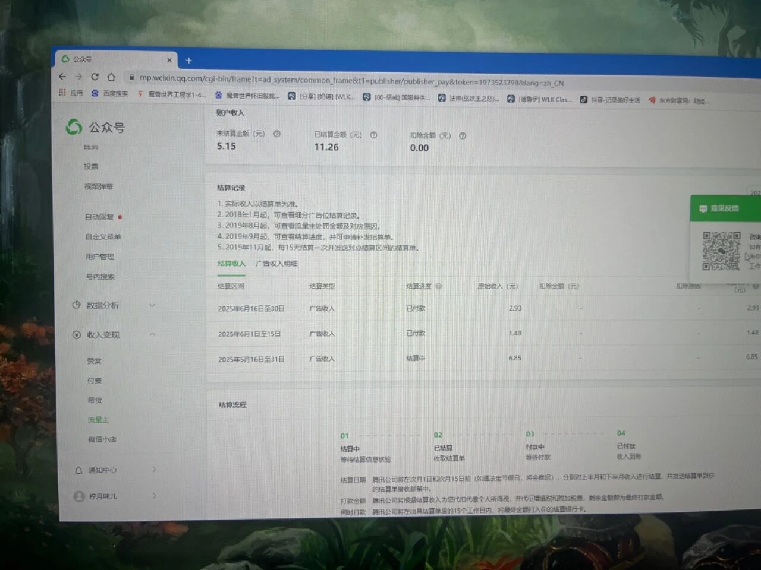Open the [分享] [奶德] WLK bookmark
The image size is (761, 570).
click(321, 96)
